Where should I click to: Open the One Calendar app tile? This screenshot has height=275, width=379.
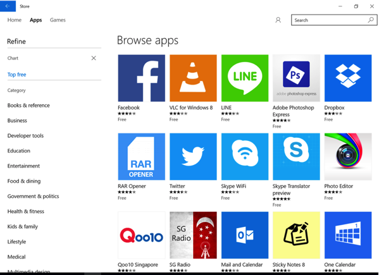coord(348,235)
